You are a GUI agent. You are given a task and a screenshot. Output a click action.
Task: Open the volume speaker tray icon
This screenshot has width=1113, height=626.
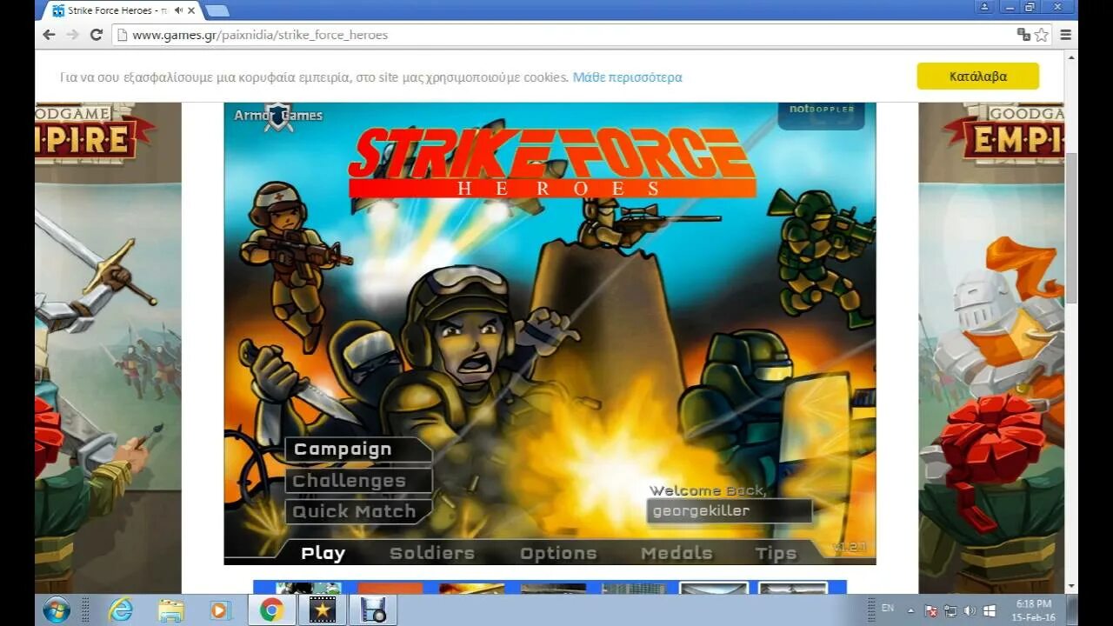click(970, 610)
